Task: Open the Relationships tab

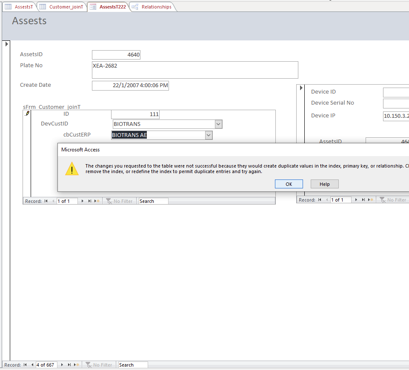Action: click(x=152, y=7)
